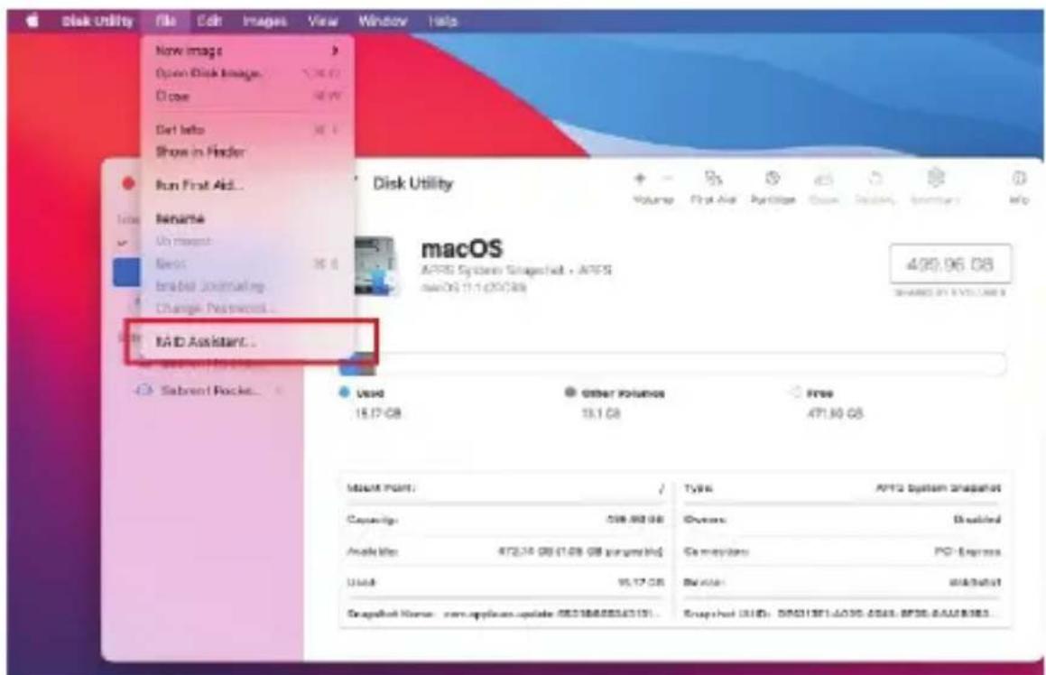Choose Show in Finder menu item
This screenshot has width=1046, height=675.
point(246,153)
